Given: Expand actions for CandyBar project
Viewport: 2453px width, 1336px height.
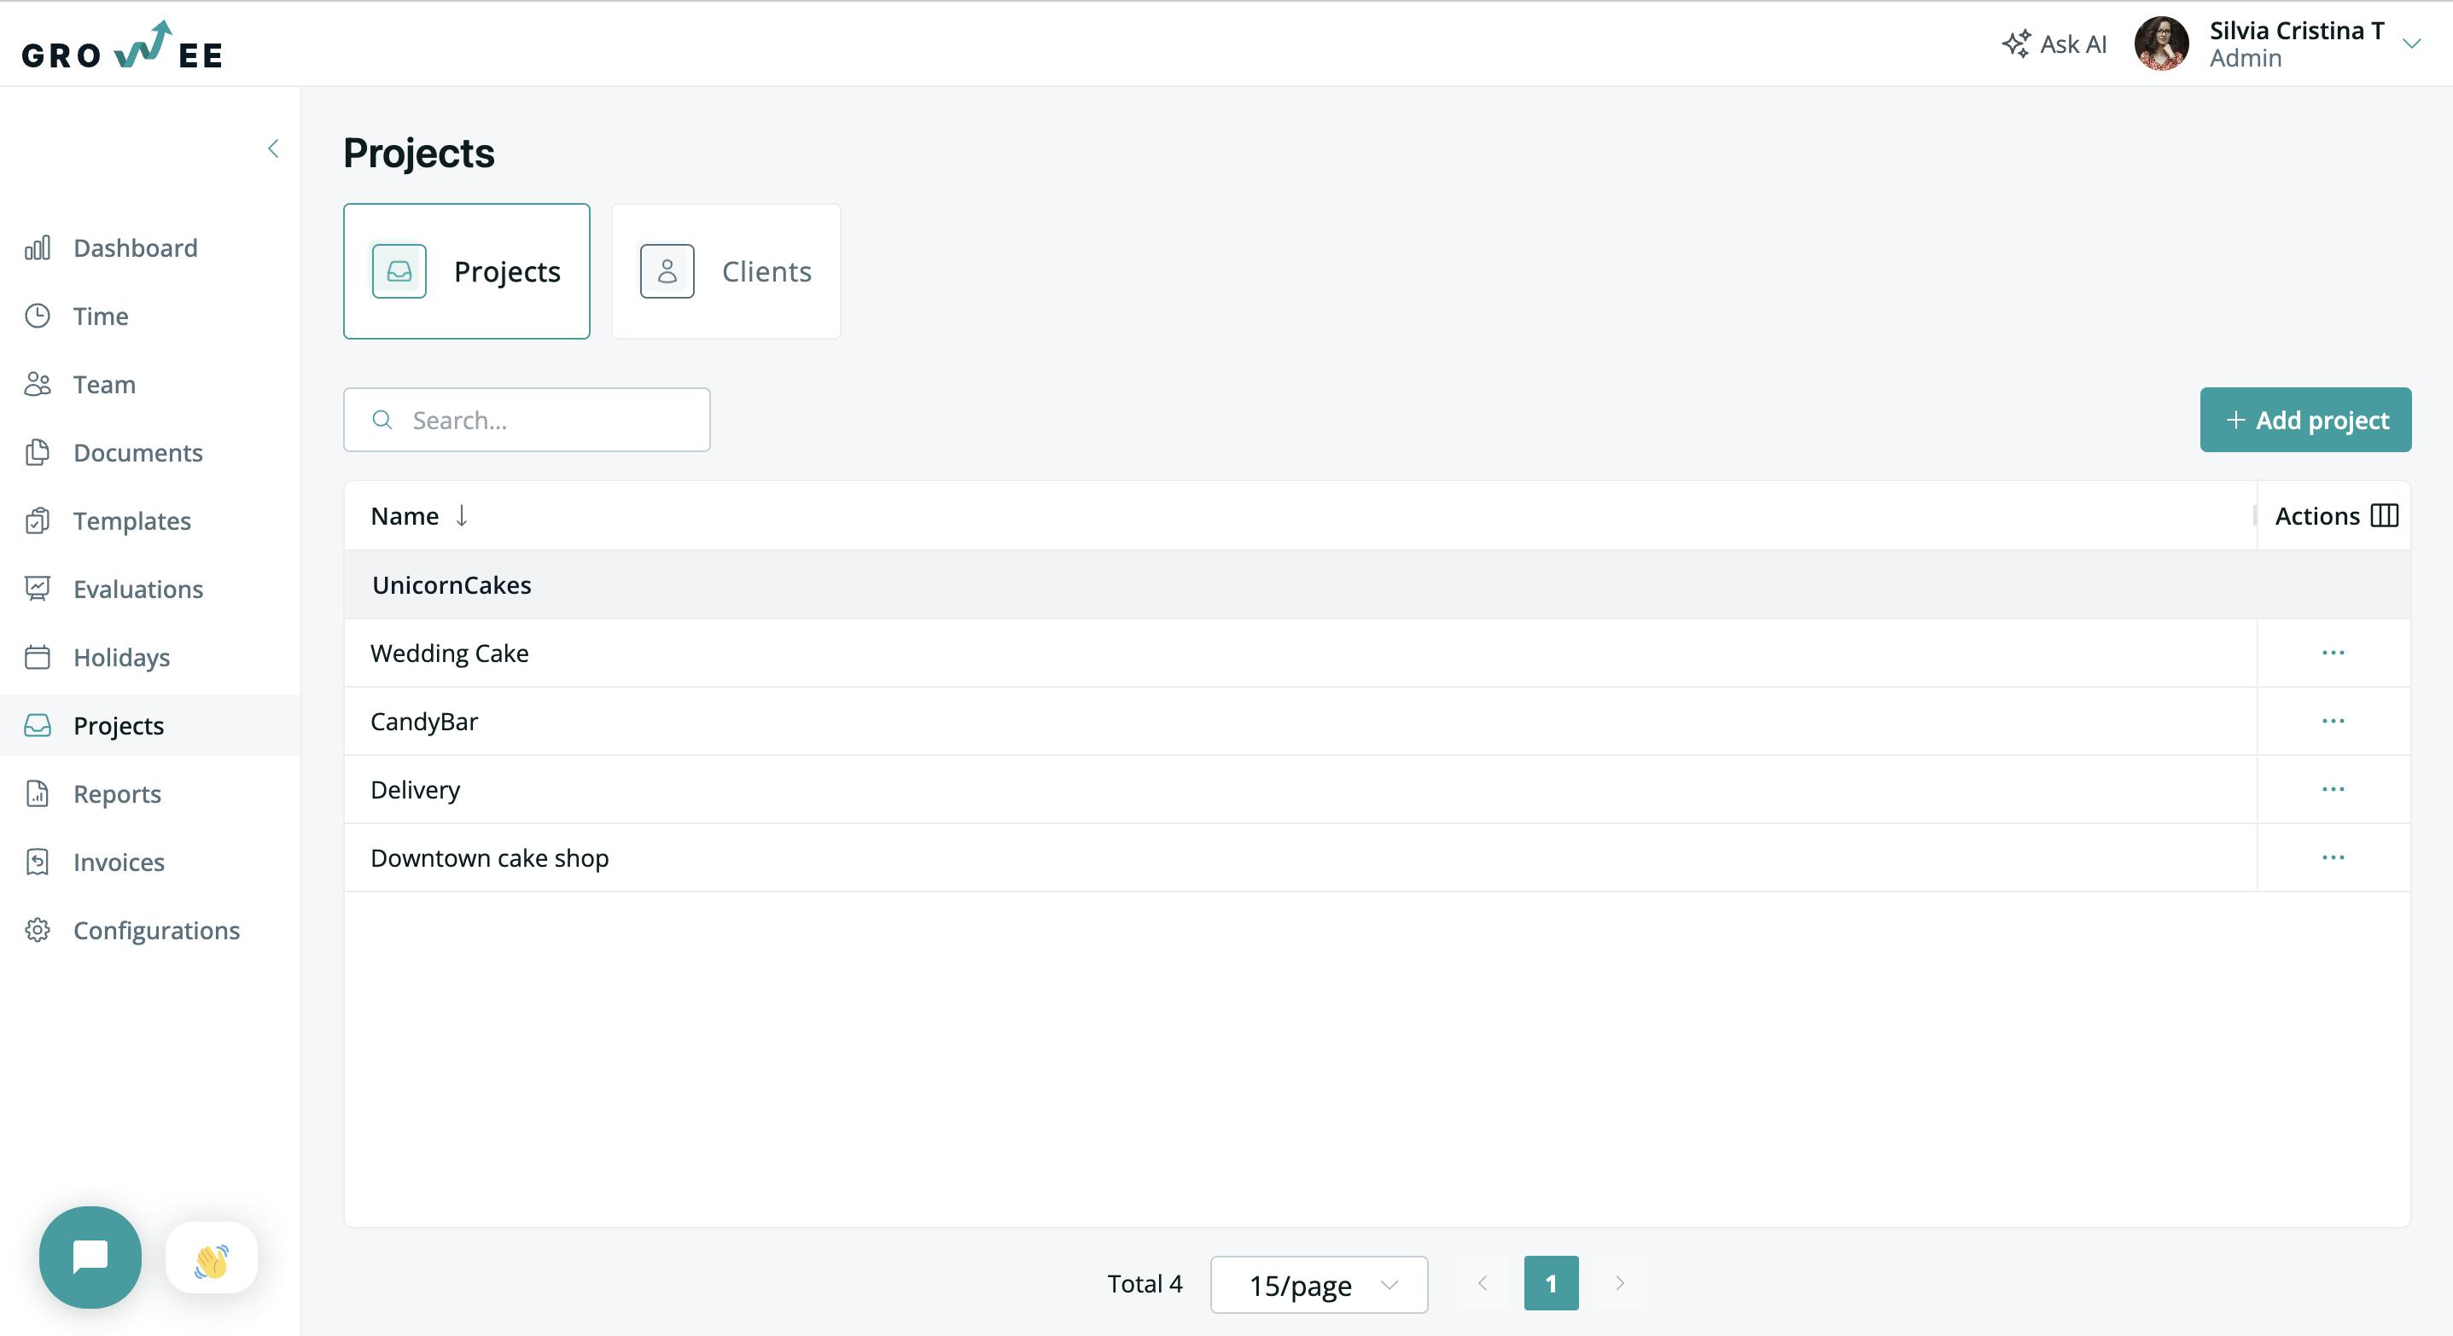Looking at the screenshot, I should tap(2333, 721).
